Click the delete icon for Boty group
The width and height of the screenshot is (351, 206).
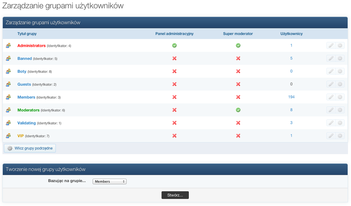click(340, 71)
